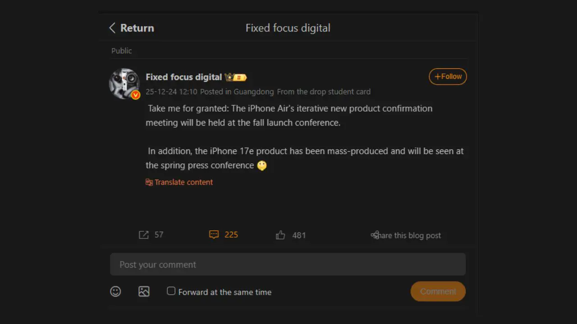Repost using the forward arrow icon showing 57

(143, 234)
